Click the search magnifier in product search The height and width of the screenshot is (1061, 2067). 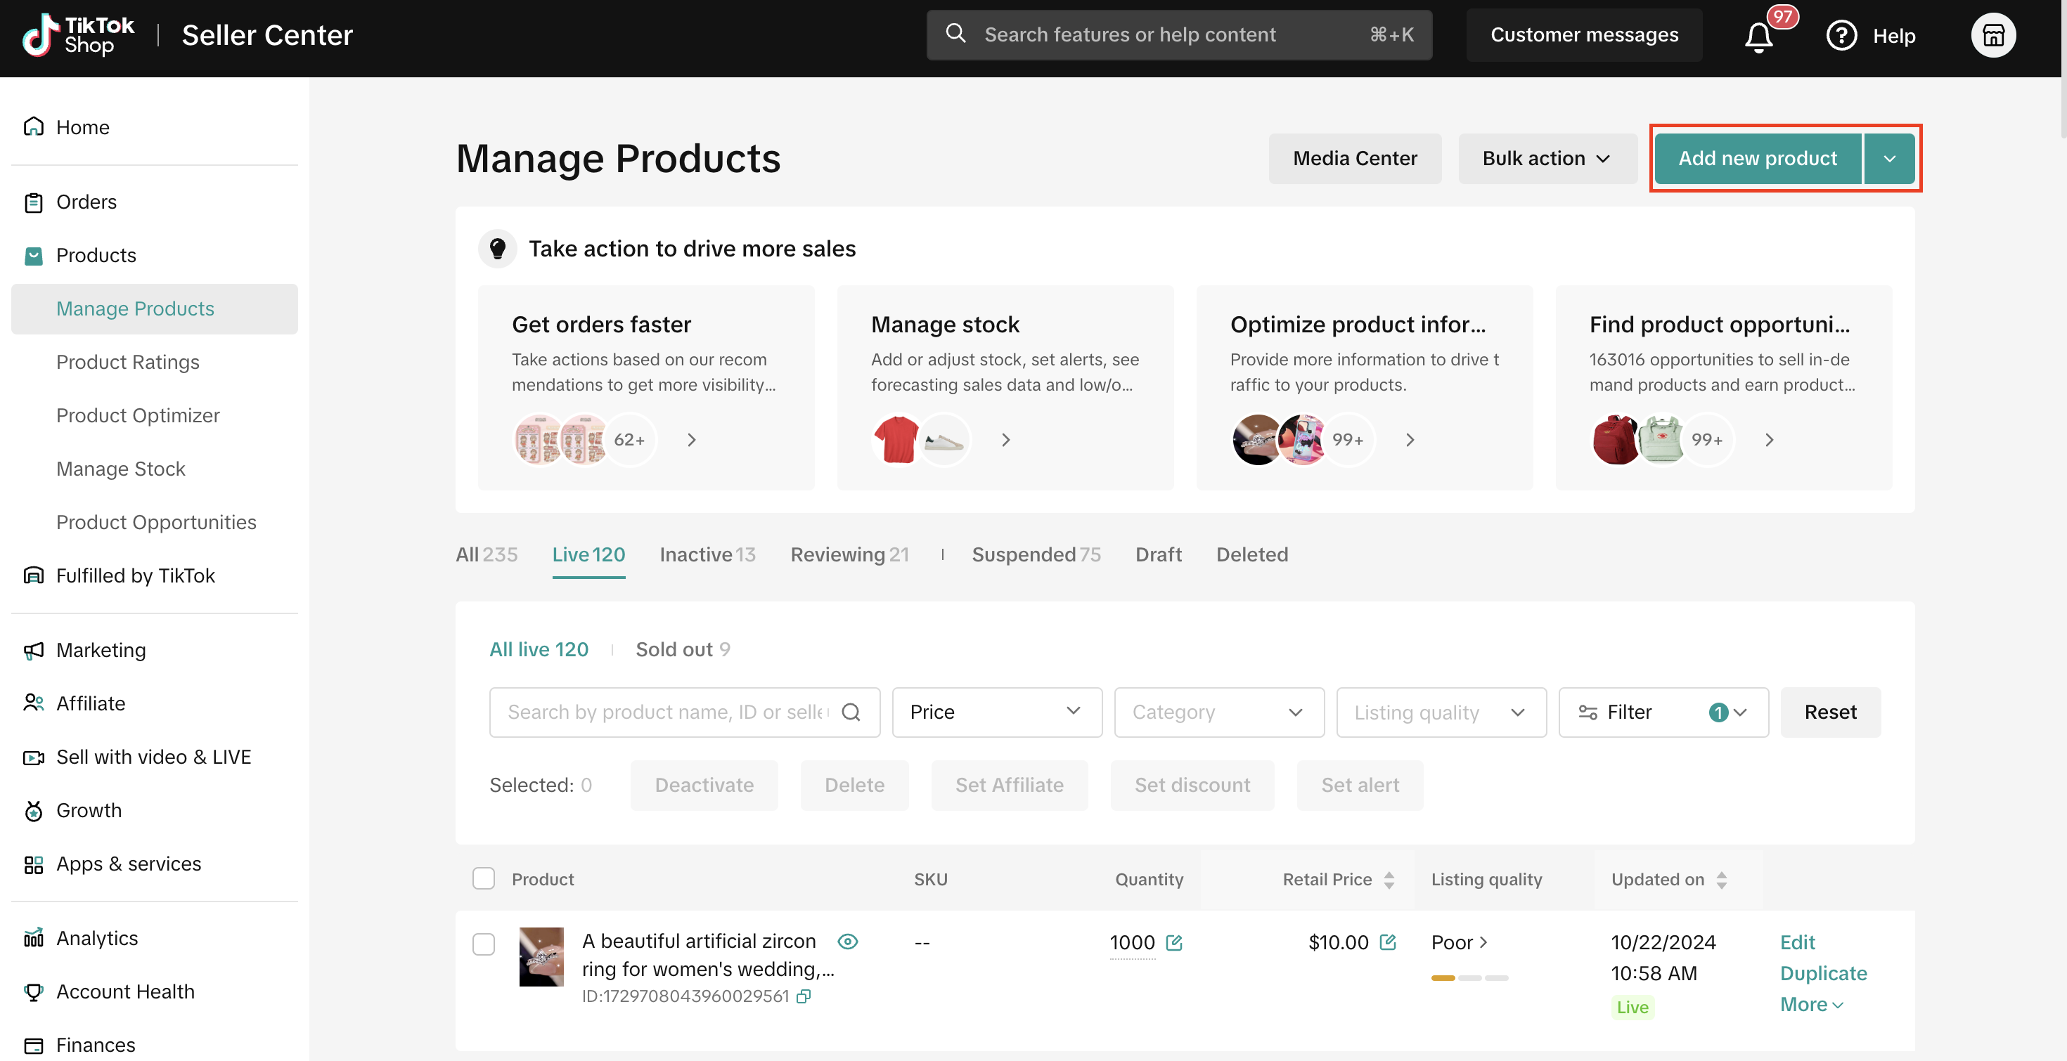click(851, 712)
